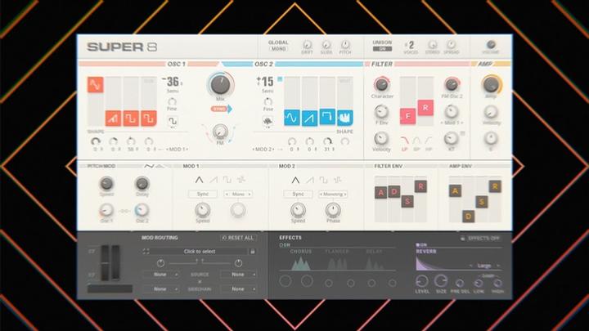
Task: Click the main Volume knob
Action: click(491, 45)
